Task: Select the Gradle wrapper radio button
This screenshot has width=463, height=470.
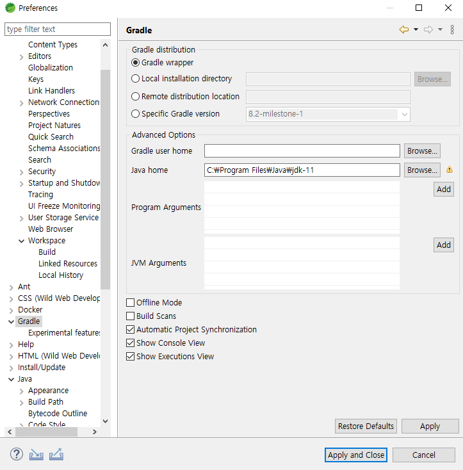Action: (136, 62)
